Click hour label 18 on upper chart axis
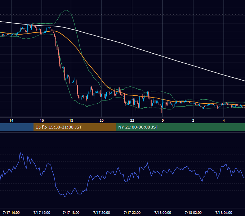 tap(71, 121)
